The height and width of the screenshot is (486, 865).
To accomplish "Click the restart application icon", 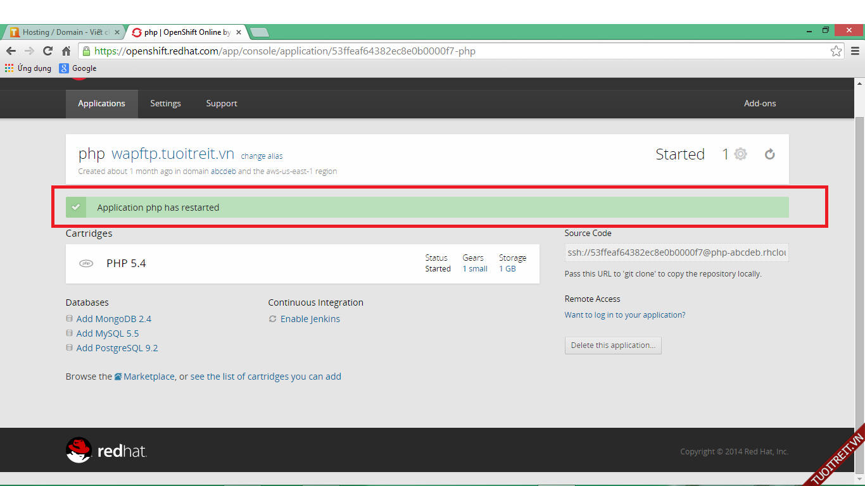I will point(769,154).
